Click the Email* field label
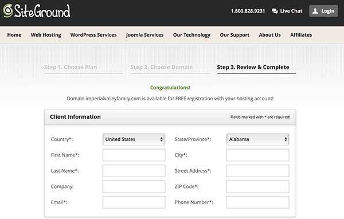The height and width of the screenshot is (219, 344). (59, 202)
